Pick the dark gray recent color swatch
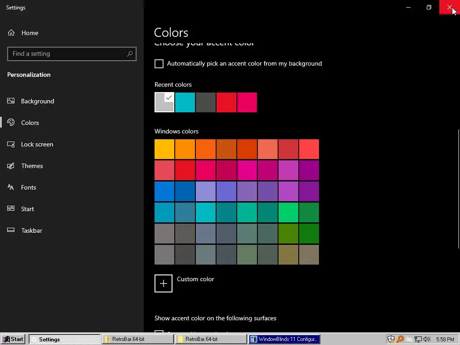 point(206,102)
